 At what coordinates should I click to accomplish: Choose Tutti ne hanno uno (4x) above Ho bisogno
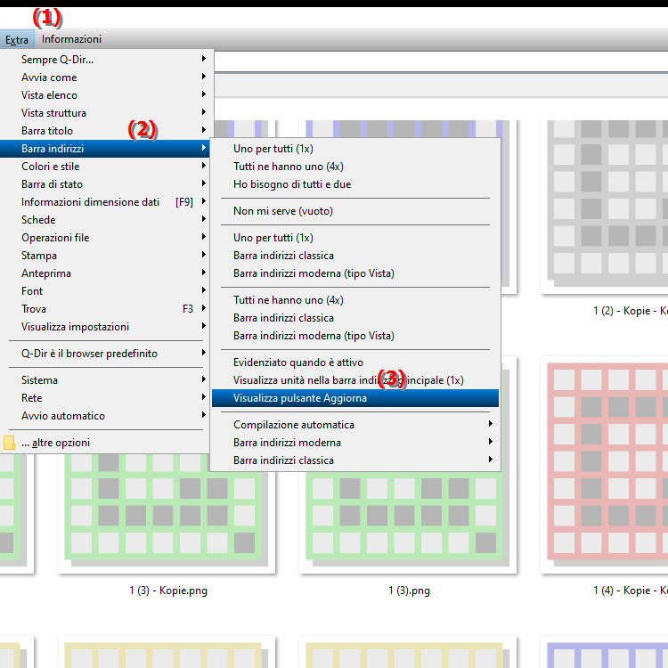(355, 167)
